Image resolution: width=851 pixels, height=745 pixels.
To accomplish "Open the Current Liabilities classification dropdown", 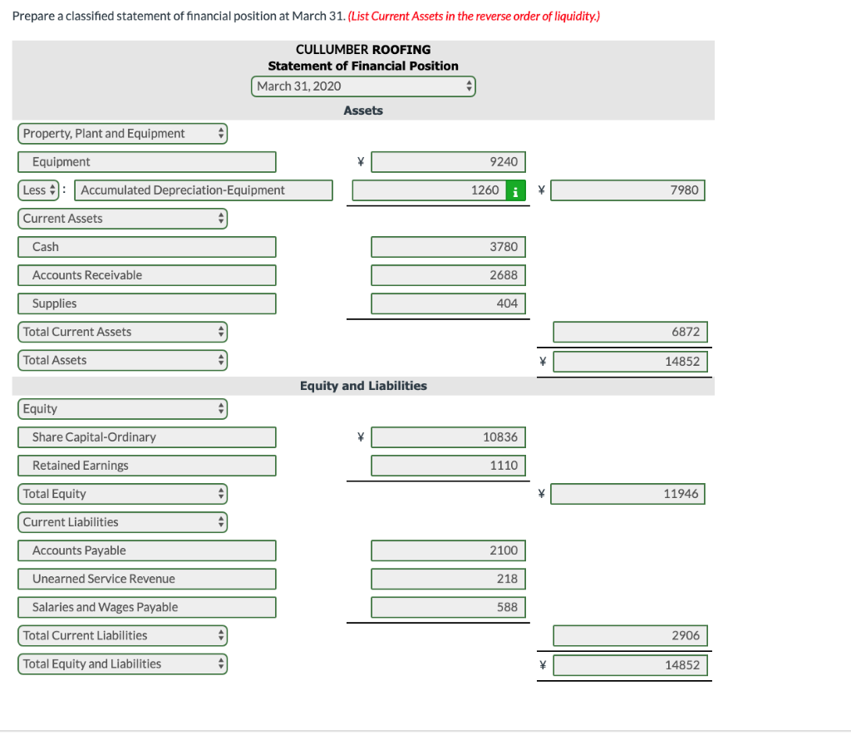I will coord(122,521).
